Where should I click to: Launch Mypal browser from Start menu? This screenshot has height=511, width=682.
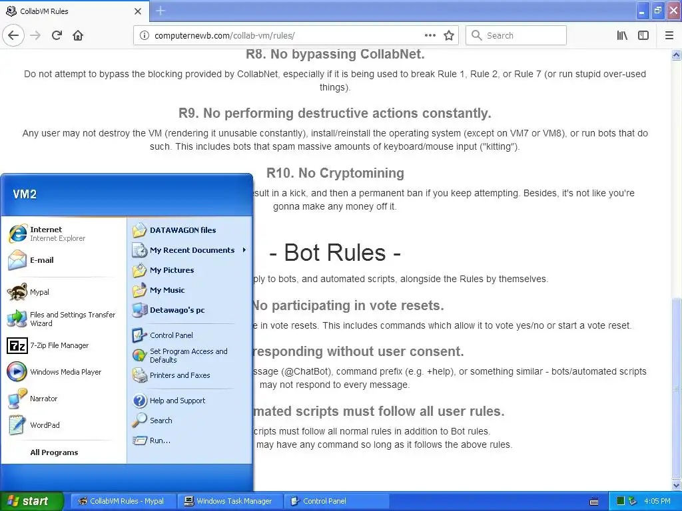(63, 292)
